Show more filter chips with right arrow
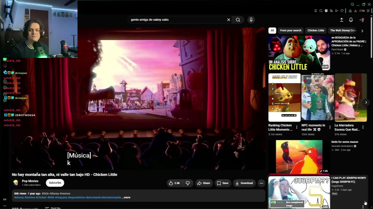The width and height of the screenshot is (373, 209). coord(362,31)
